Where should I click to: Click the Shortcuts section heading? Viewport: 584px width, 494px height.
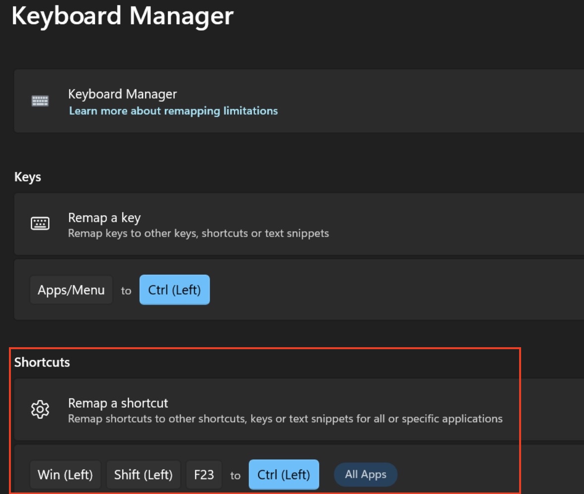(42, 363)
